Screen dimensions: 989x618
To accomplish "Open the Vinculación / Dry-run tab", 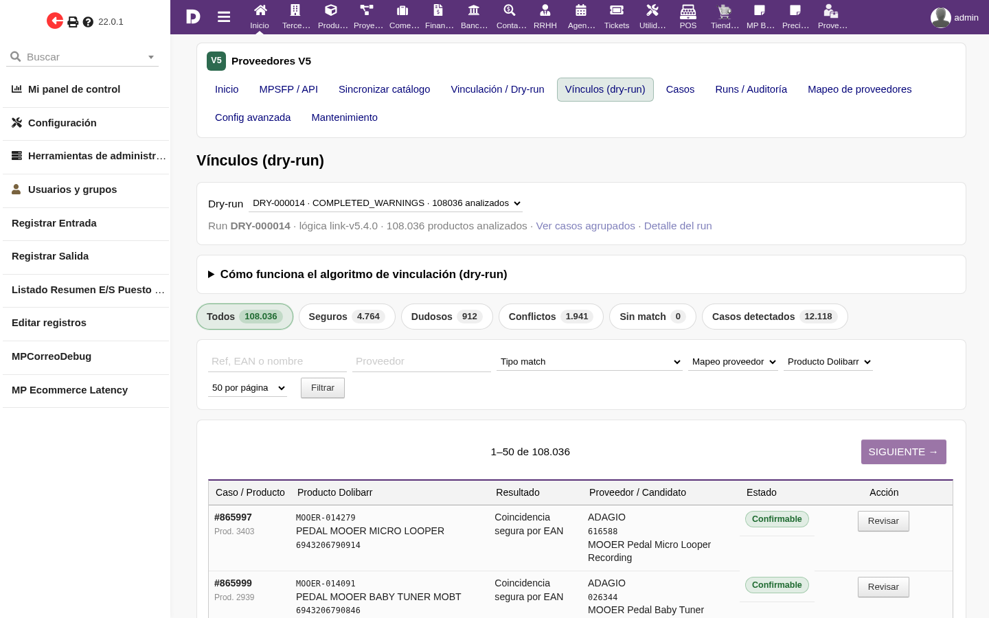I will pyautogui.click(x=497, y=89).
